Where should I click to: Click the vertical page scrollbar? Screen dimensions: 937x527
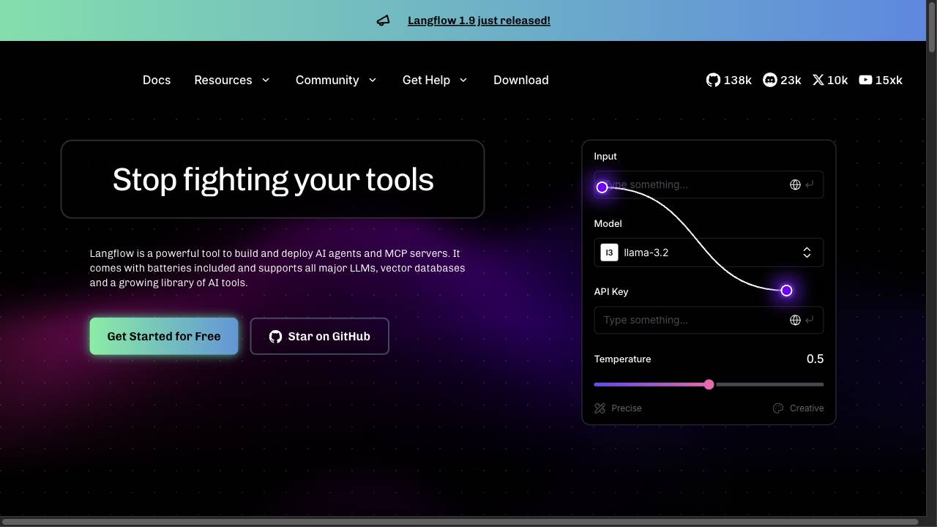click(x=932, y=26)
